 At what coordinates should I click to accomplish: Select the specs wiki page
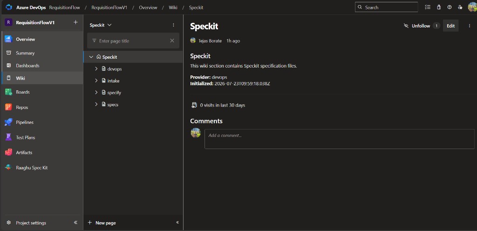[113, 105]
